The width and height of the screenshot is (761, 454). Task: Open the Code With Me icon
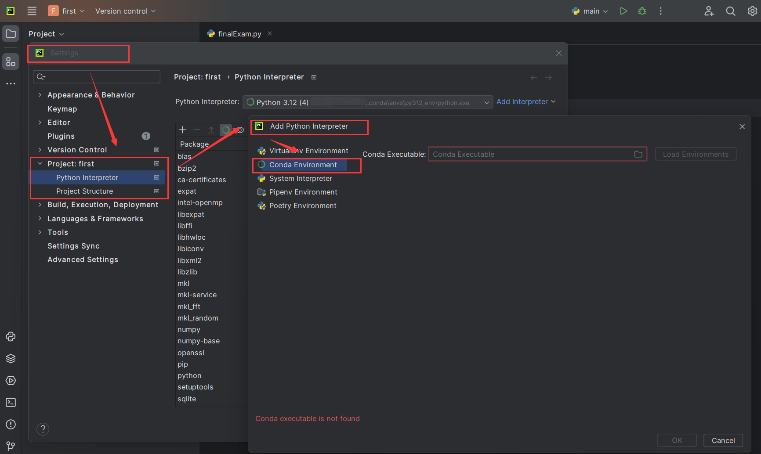[709, 11]
